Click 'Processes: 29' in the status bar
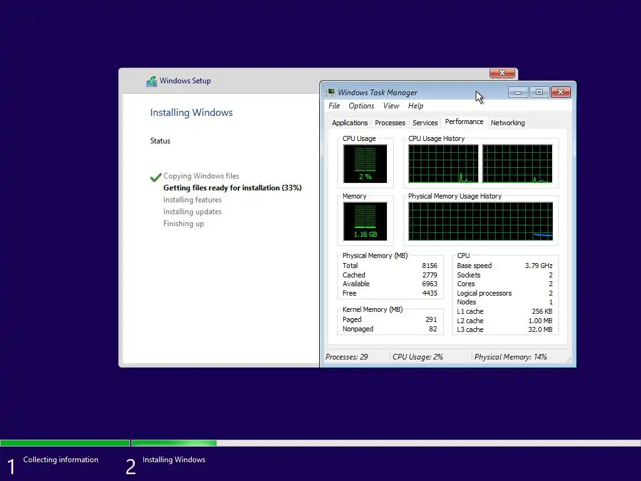The height and width of the screenshot is (481, 641). tap(346, 357)
